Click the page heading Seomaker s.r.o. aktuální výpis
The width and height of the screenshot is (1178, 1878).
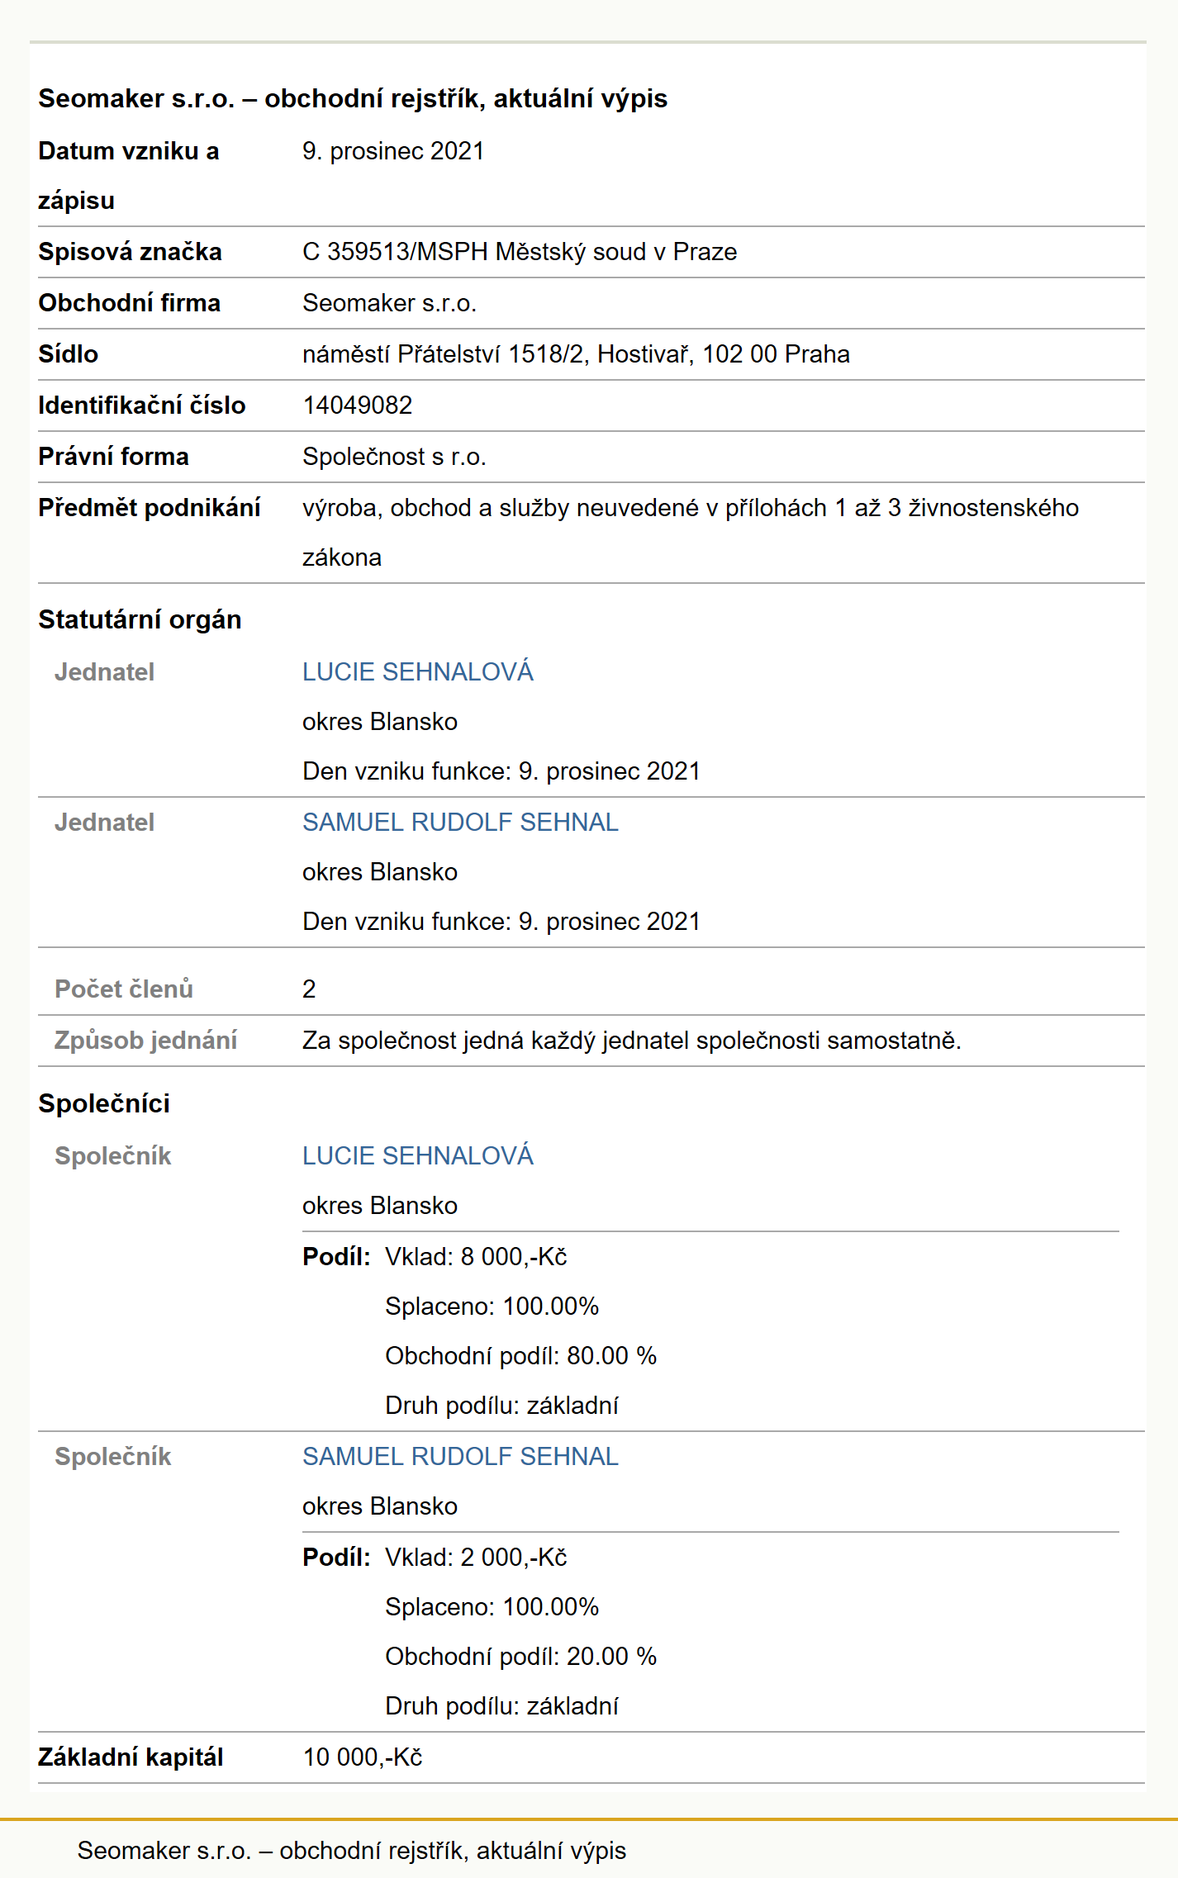point(353,98)
